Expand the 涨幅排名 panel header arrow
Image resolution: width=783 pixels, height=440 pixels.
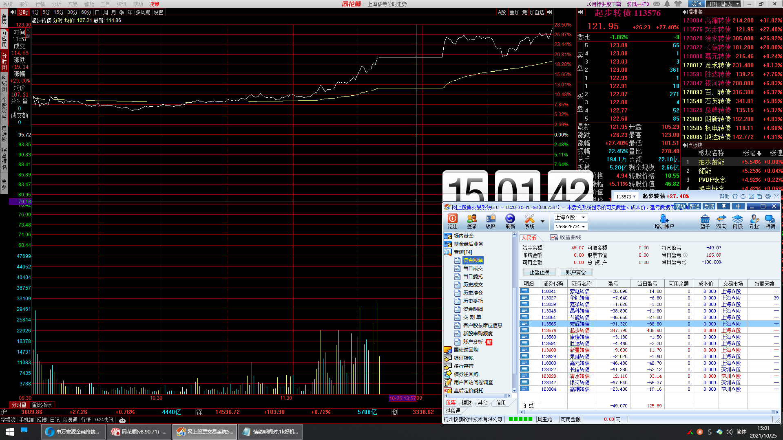pyautogui.click(x=685, y=12)
